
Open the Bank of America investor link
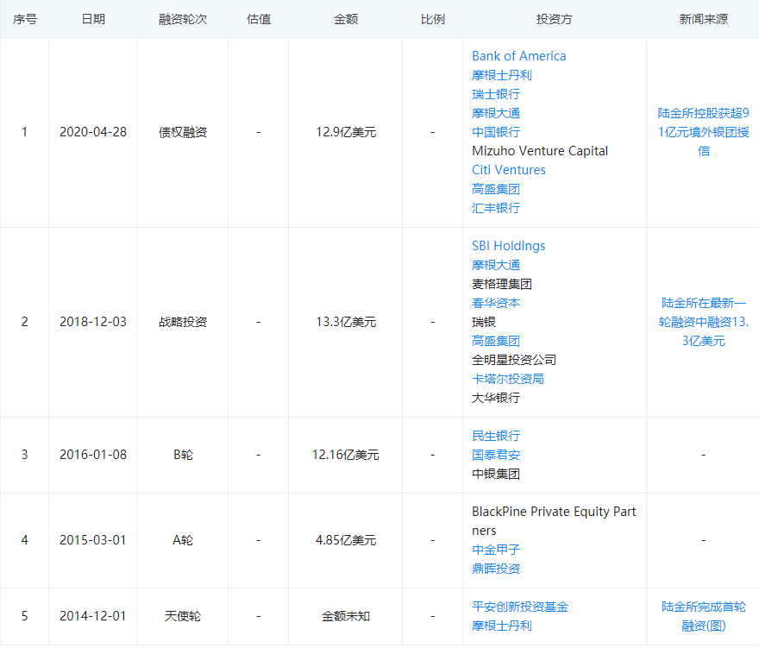click(519, 56)
